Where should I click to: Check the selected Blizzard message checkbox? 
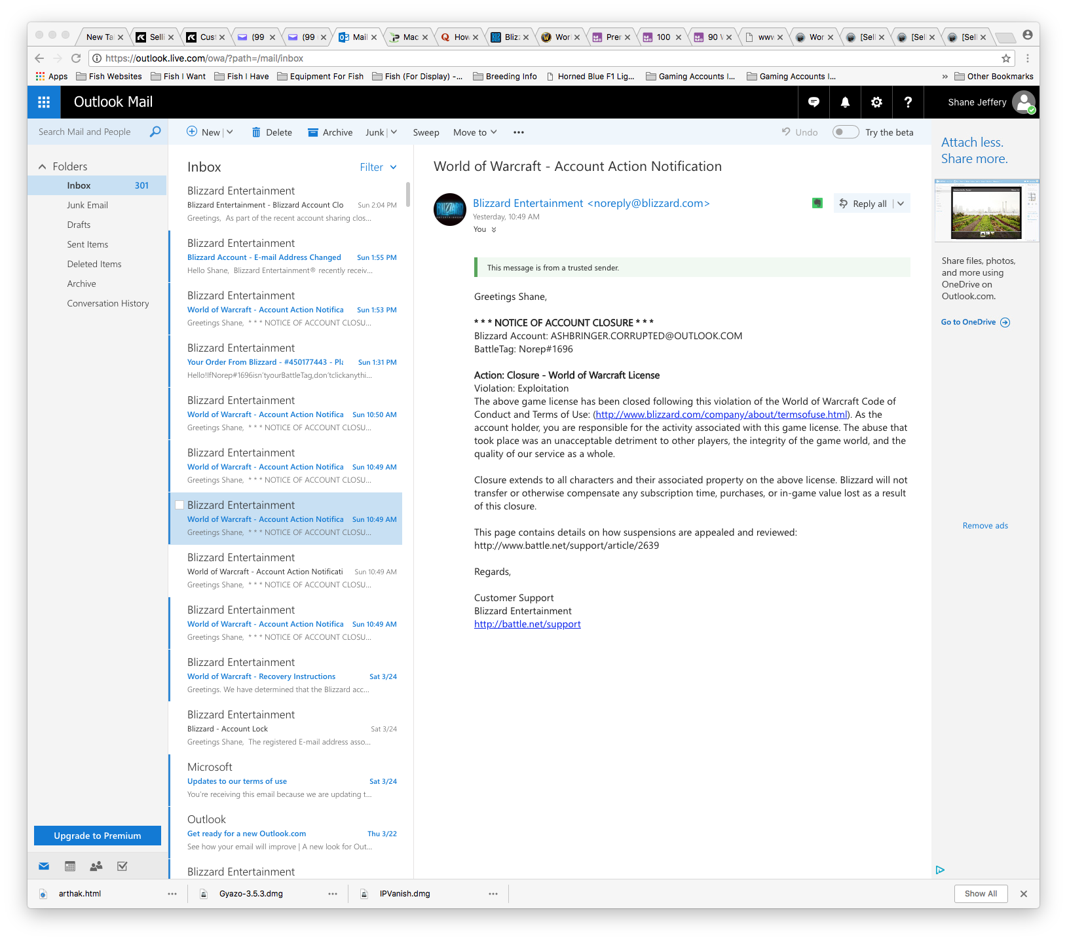click(179, 505)
